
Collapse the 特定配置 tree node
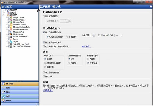pos(3,15)
